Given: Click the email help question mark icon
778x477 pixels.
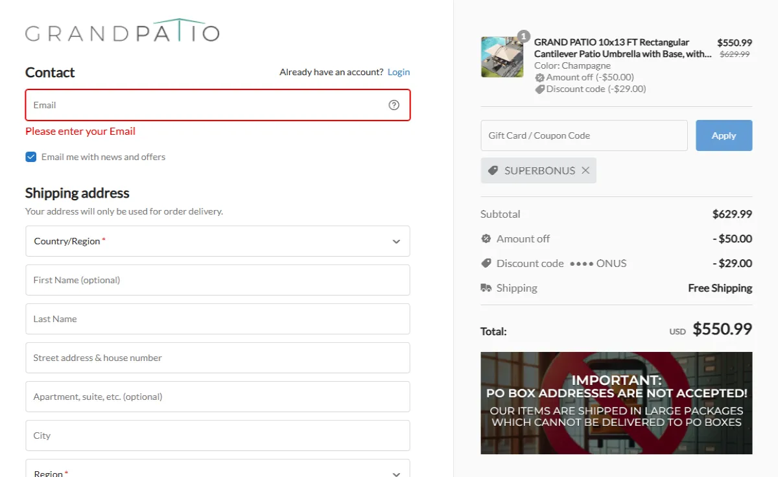Looking at the screenshot, I should (394, 105).
